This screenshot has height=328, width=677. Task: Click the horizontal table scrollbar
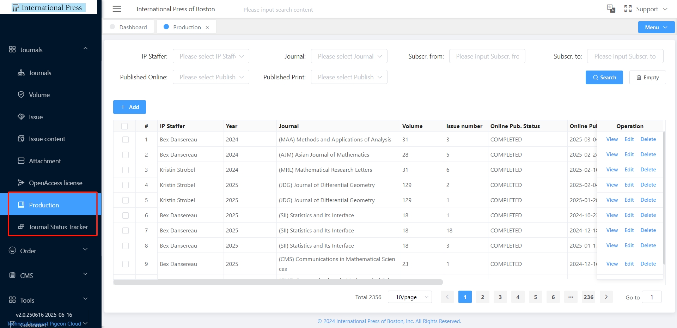(278, 282)
